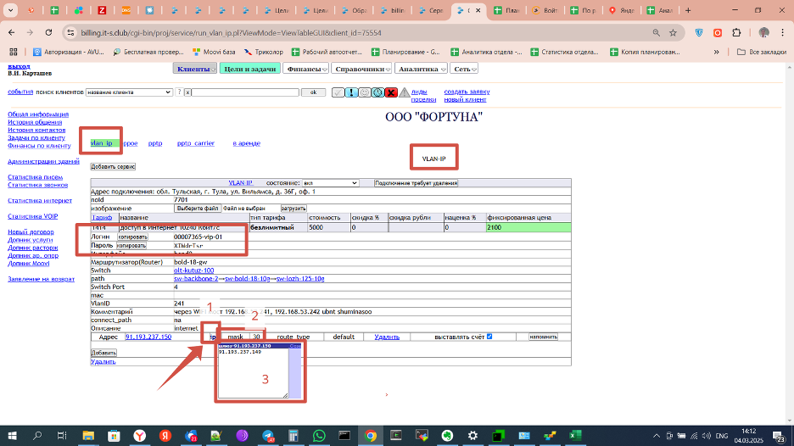Viewport: 794px width, 446px height.
Task: Click the red X status icon
Action: click(x=390, y=92)
